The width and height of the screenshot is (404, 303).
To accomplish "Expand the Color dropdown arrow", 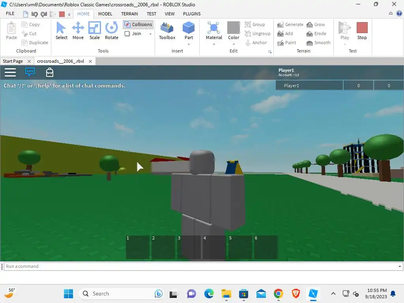I will (234, 44).
